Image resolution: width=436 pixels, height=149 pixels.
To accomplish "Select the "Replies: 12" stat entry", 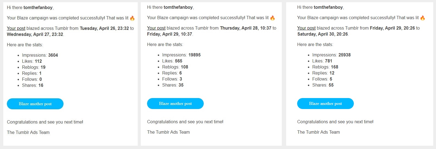I will 323,73.
